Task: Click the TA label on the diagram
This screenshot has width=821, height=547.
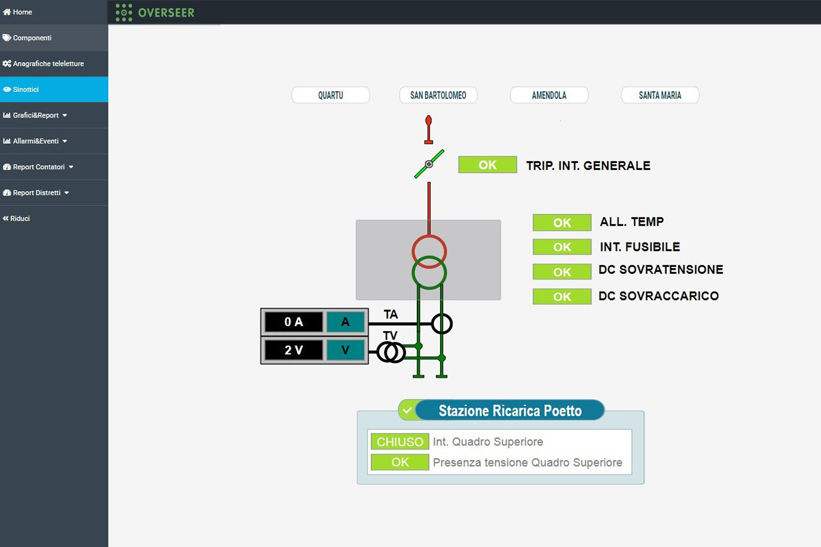Action: coord(391,314)
